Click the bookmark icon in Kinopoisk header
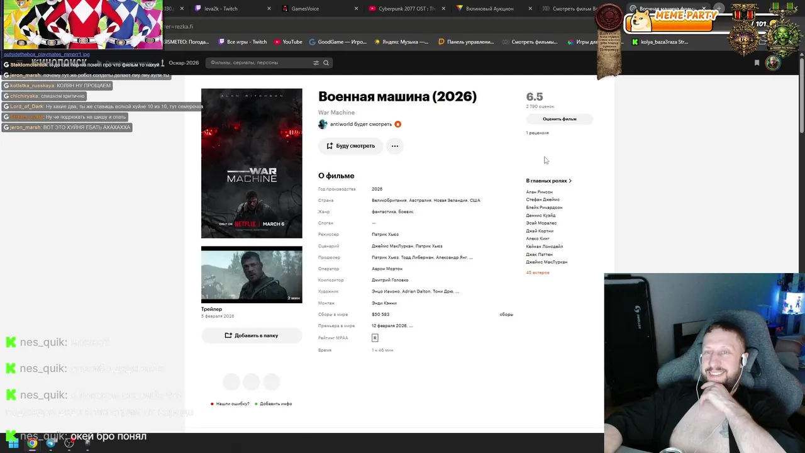The width and height of the screenshot is (805, 453). (757, 63)
